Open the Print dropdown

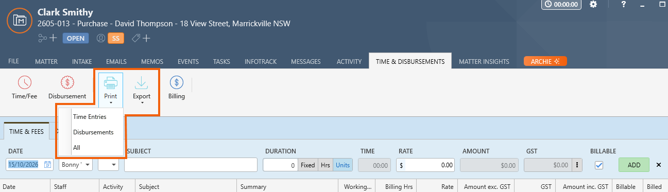point(111,90)
